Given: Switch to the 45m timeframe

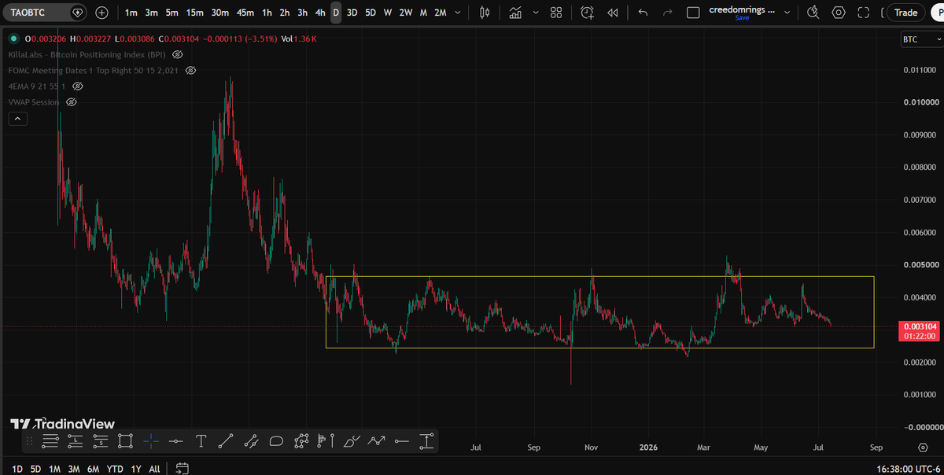Looking at the screenshot, I should click(x=245, y=13).
